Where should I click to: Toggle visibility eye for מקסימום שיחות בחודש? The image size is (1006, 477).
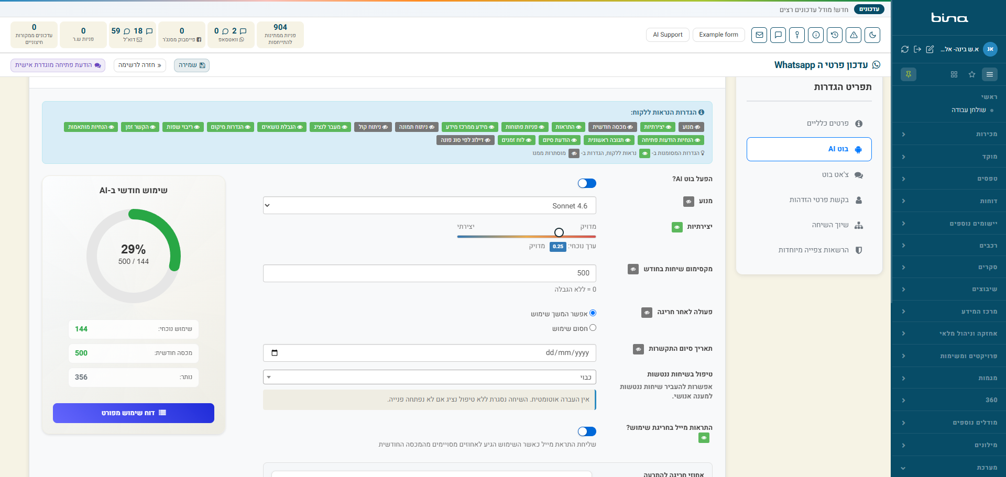click(x=633, y=269)
